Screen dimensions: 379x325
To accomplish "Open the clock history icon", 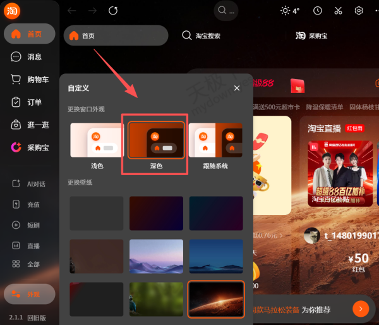I will coord(317,11).
